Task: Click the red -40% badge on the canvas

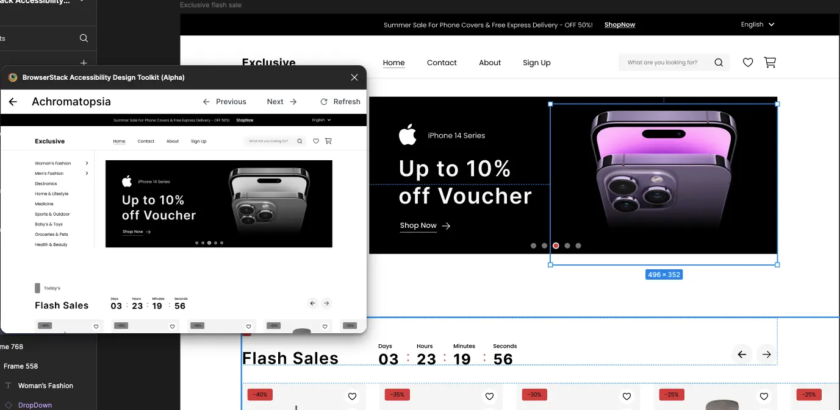Action: point(260,395)
